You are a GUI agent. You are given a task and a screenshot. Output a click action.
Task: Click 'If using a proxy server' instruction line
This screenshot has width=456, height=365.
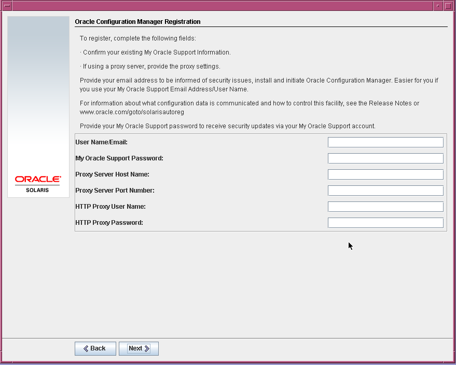point(150,66)
